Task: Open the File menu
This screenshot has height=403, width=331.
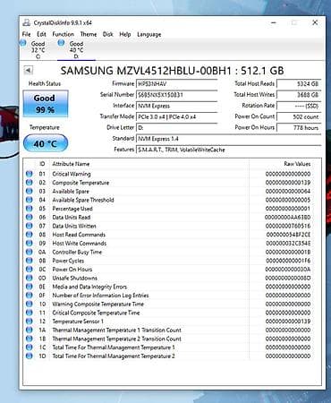Action: (x=26, y=34)
